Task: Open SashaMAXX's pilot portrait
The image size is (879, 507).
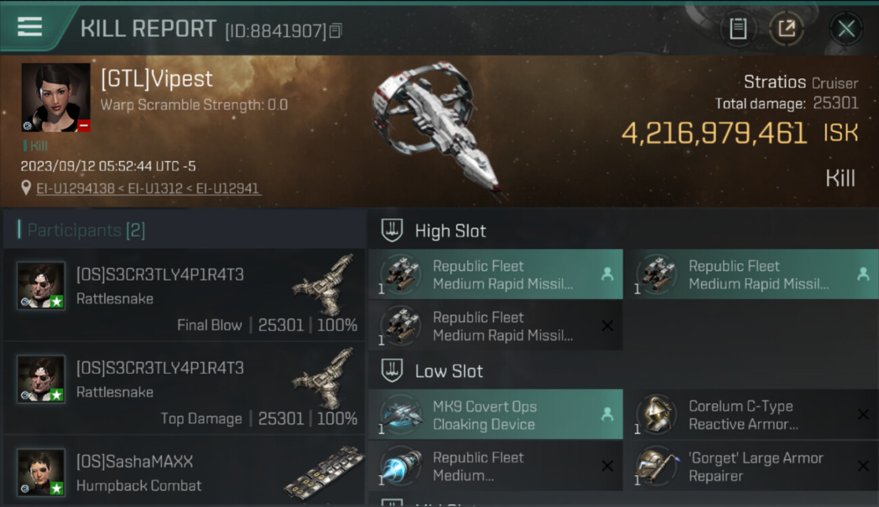Action: [41, 473]
